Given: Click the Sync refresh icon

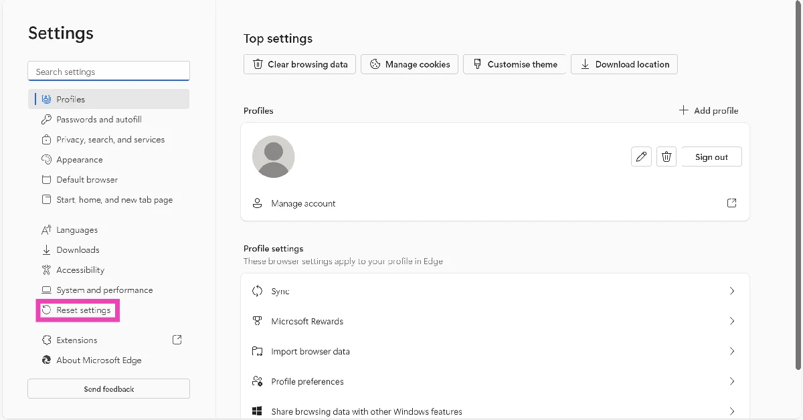Looking at the screenshot, I should tap(258, 291).
